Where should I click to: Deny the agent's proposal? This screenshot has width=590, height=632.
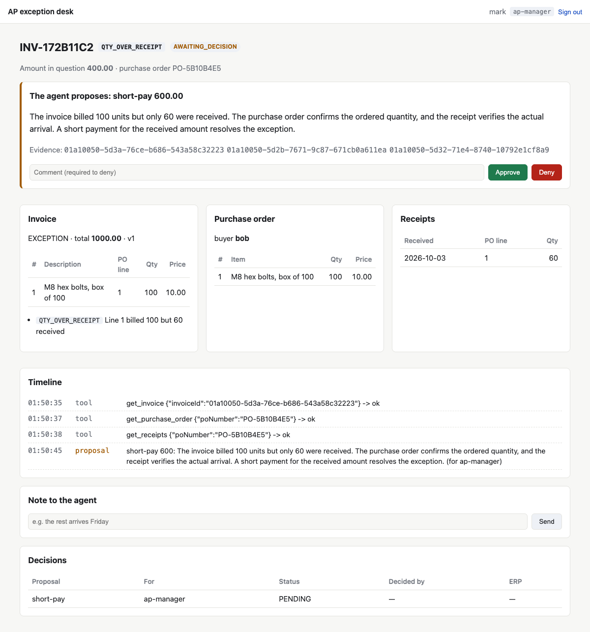pos(546,173)
